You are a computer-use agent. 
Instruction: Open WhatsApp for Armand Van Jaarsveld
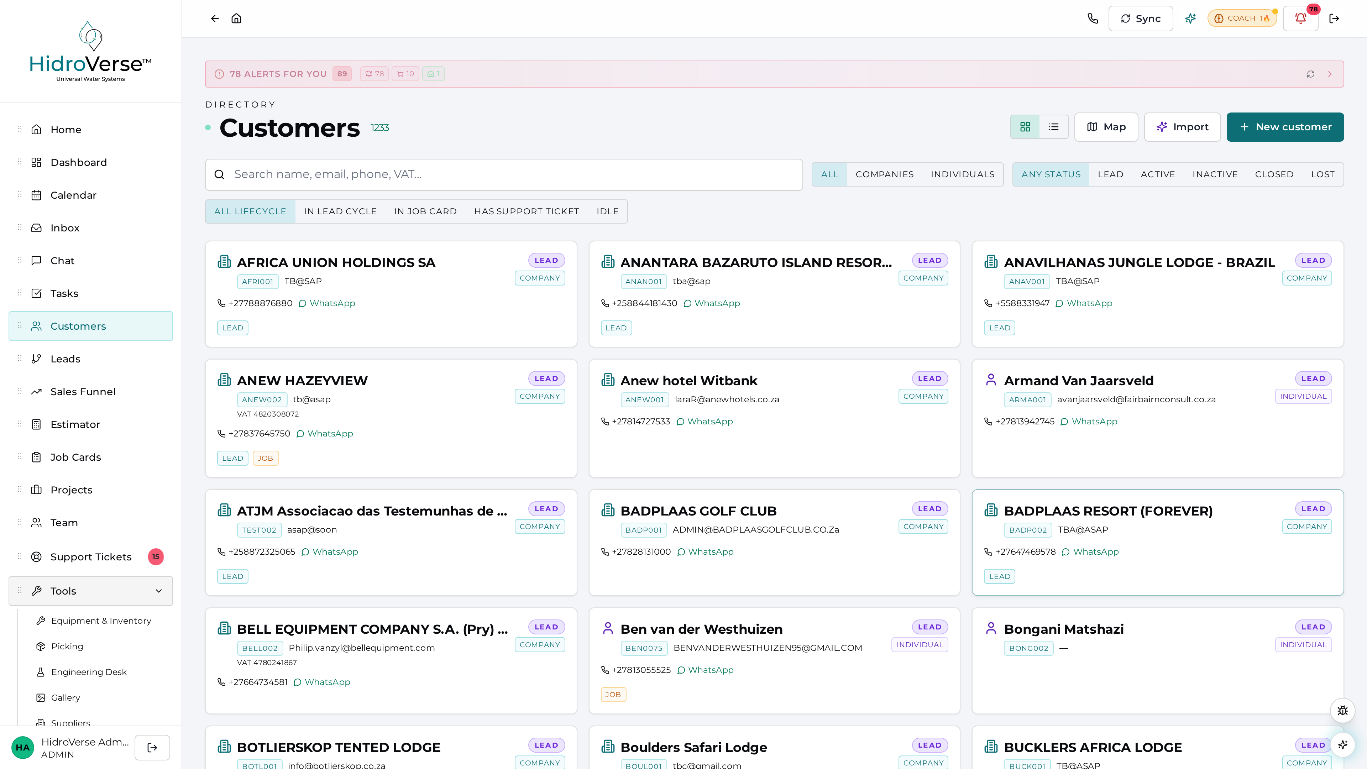click(x=1089, y=422)
